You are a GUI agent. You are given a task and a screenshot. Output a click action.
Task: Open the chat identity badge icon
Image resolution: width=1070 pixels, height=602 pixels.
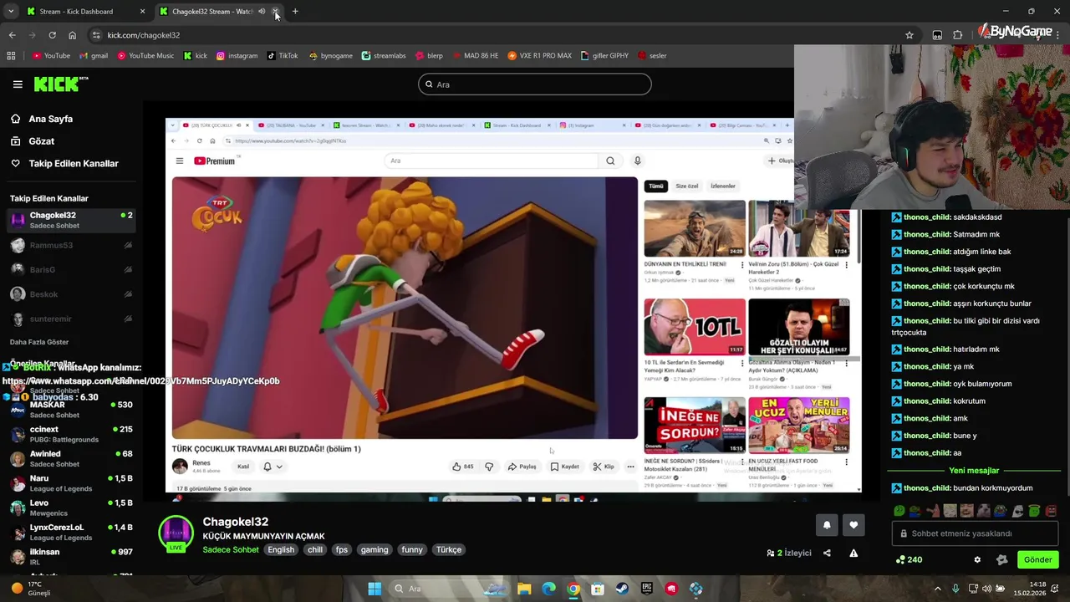click(x=1002, y=560)
